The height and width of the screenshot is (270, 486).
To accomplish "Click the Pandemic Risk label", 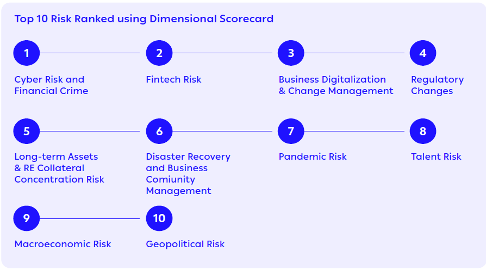I will tap(313, 156).
